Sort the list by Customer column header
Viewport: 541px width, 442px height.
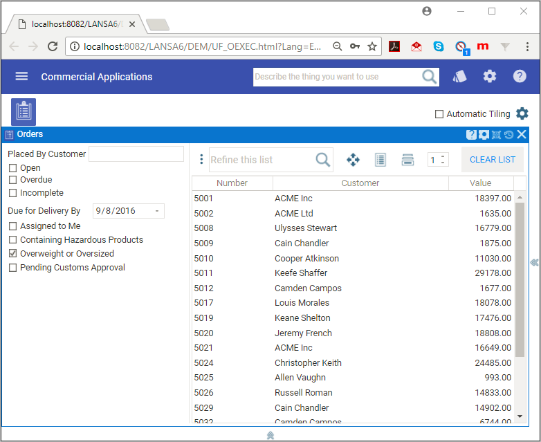point(360,183)
